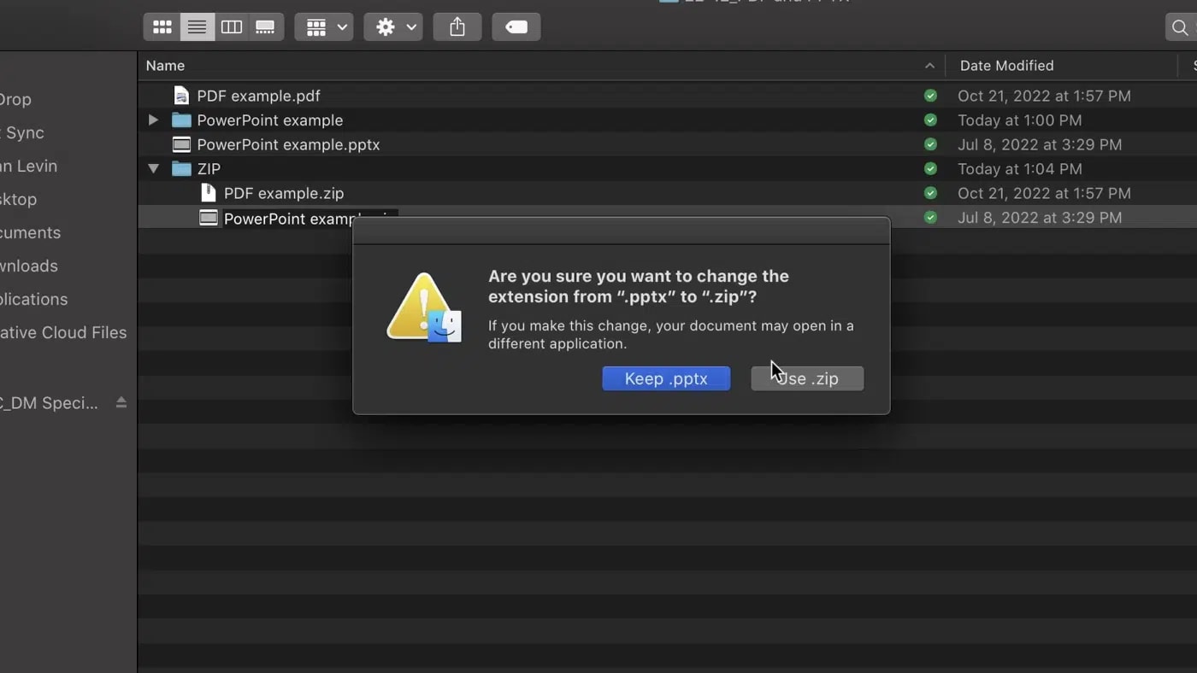Click the Tags icon in the toolbar
This screenshot has width=1197, height=673.
click(516, 26)
